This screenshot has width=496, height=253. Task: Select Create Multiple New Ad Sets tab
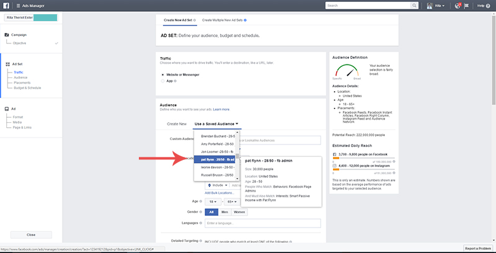pos(222,20)
